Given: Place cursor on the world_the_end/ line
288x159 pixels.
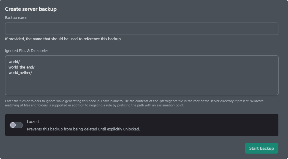Looking at the screenshot, I should (22, 67).
